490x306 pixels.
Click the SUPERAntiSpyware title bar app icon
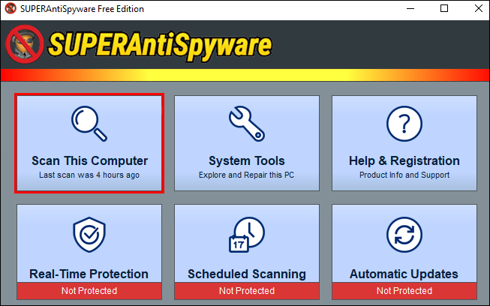coord(11,8)
